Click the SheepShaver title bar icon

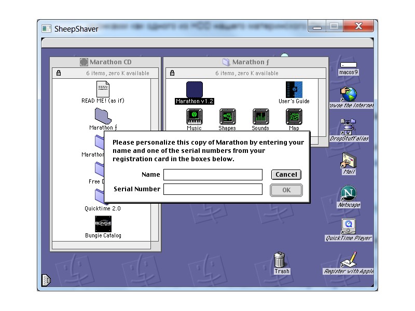pyautogui.click(x=46, y=29)
